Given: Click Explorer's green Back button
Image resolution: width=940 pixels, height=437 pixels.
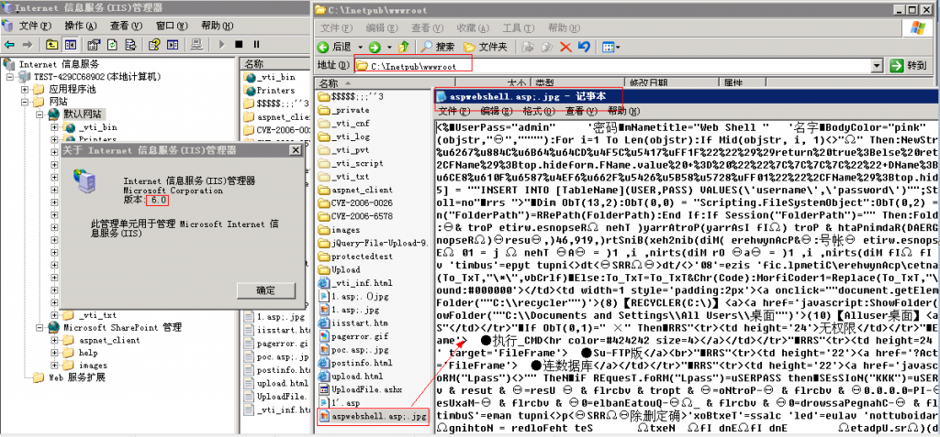Looking at the screenshot, I should [x=334, y=47].
